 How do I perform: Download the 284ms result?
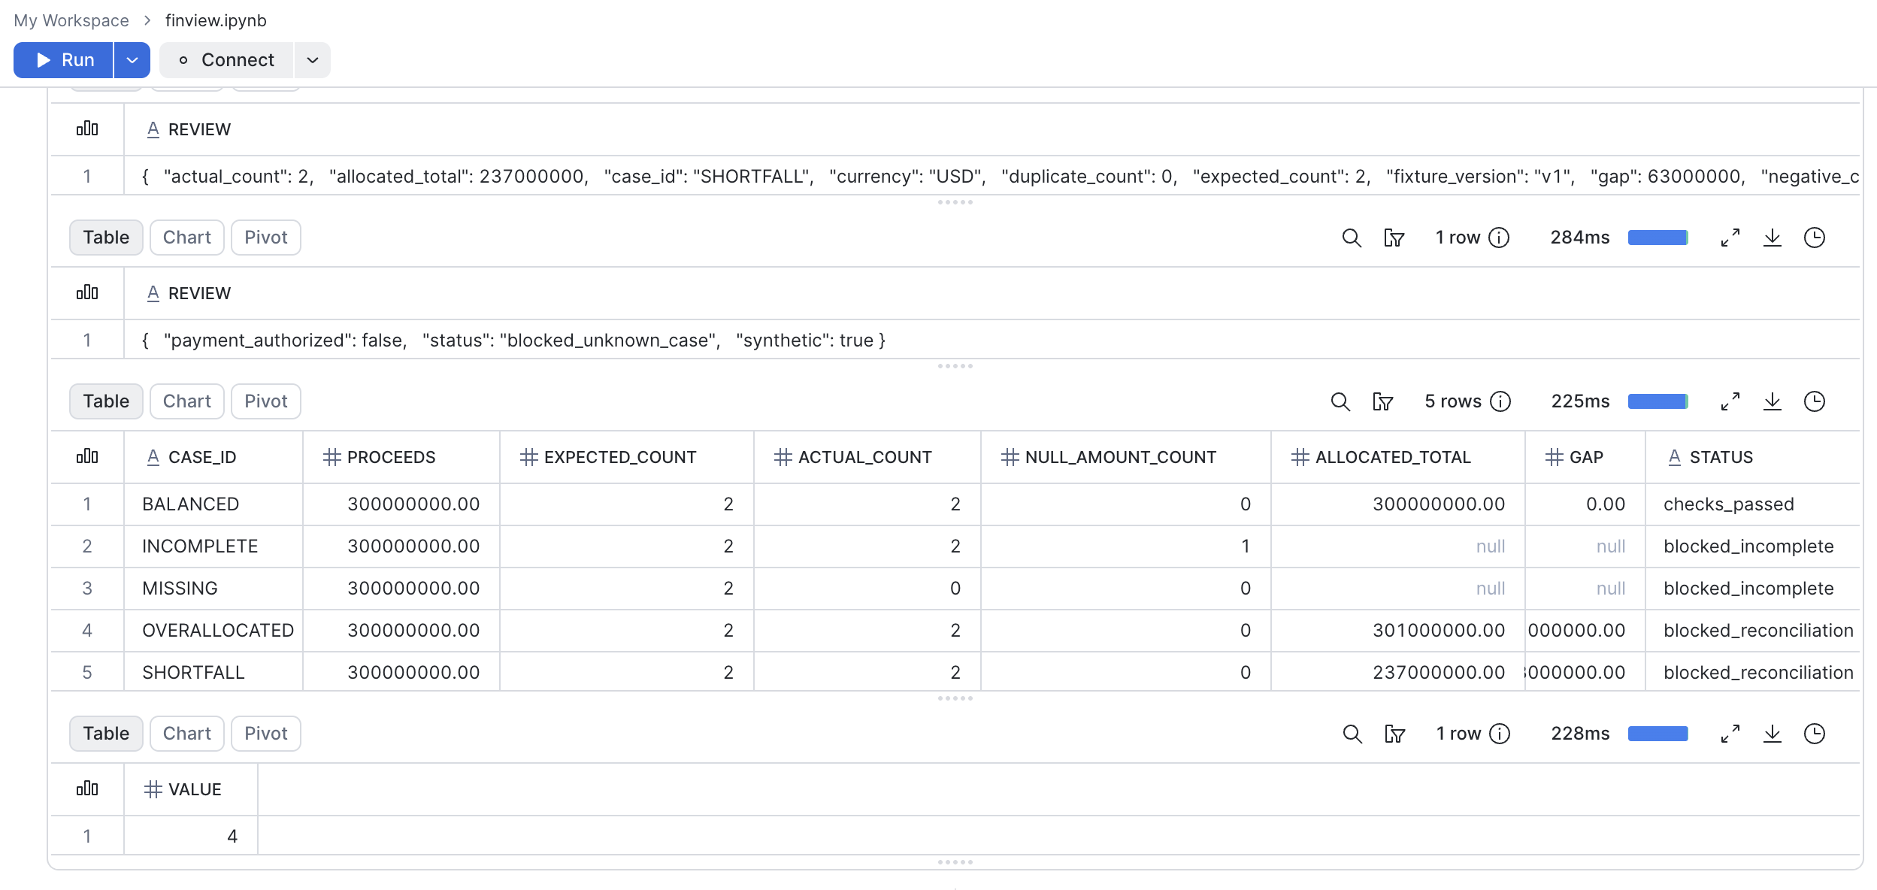(x=1773, y=238)
